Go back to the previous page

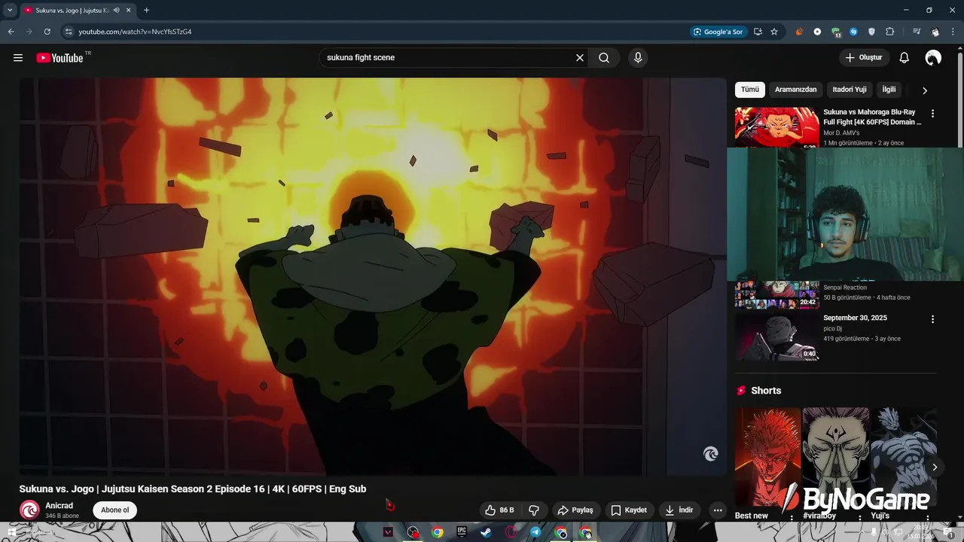pos(11,32)
